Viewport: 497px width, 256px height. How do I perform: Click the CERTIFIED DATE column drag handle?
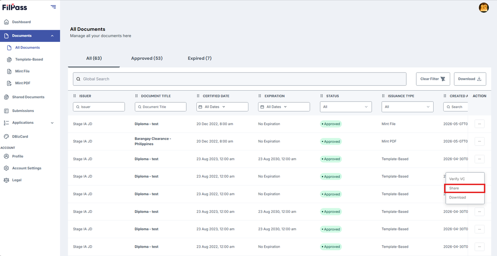(198, 96)
